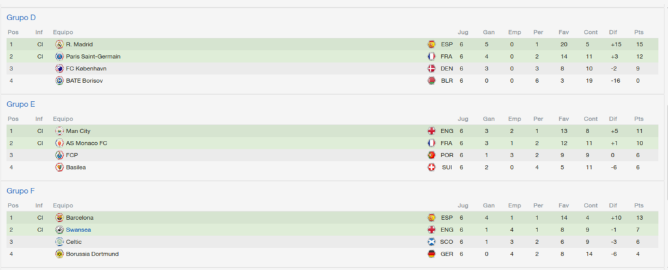
Task: Open the Grupo E heading link
Action: coord(21,104)
